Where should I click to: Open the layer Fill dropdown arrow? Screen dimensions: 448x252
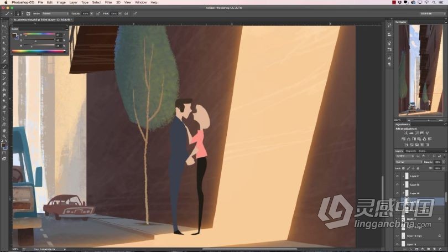pos(444,168)
